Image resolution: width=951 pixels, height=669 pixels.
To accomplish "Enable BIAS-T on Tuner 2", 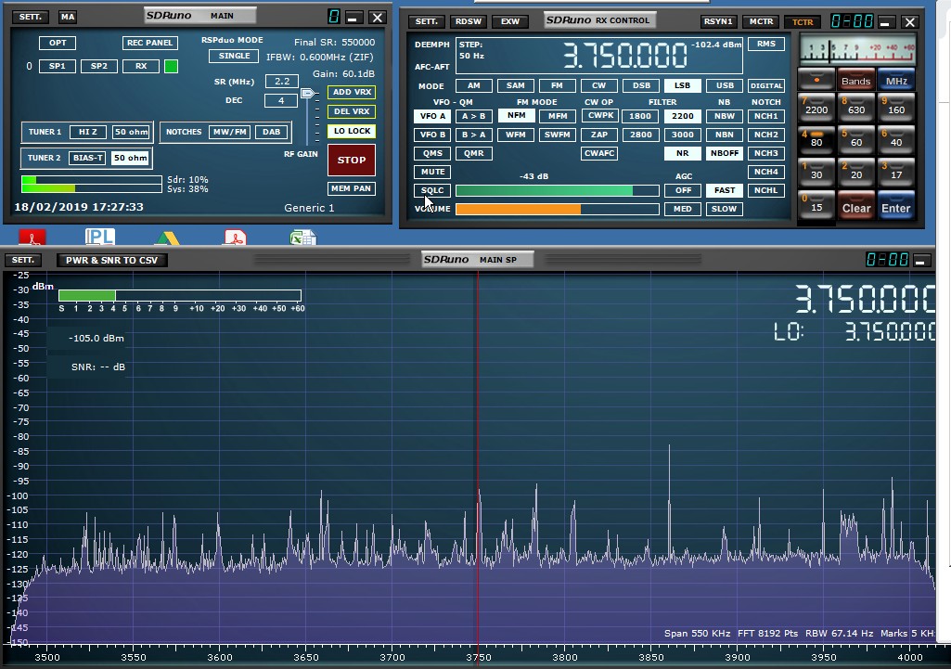I will tap(88, 158).
